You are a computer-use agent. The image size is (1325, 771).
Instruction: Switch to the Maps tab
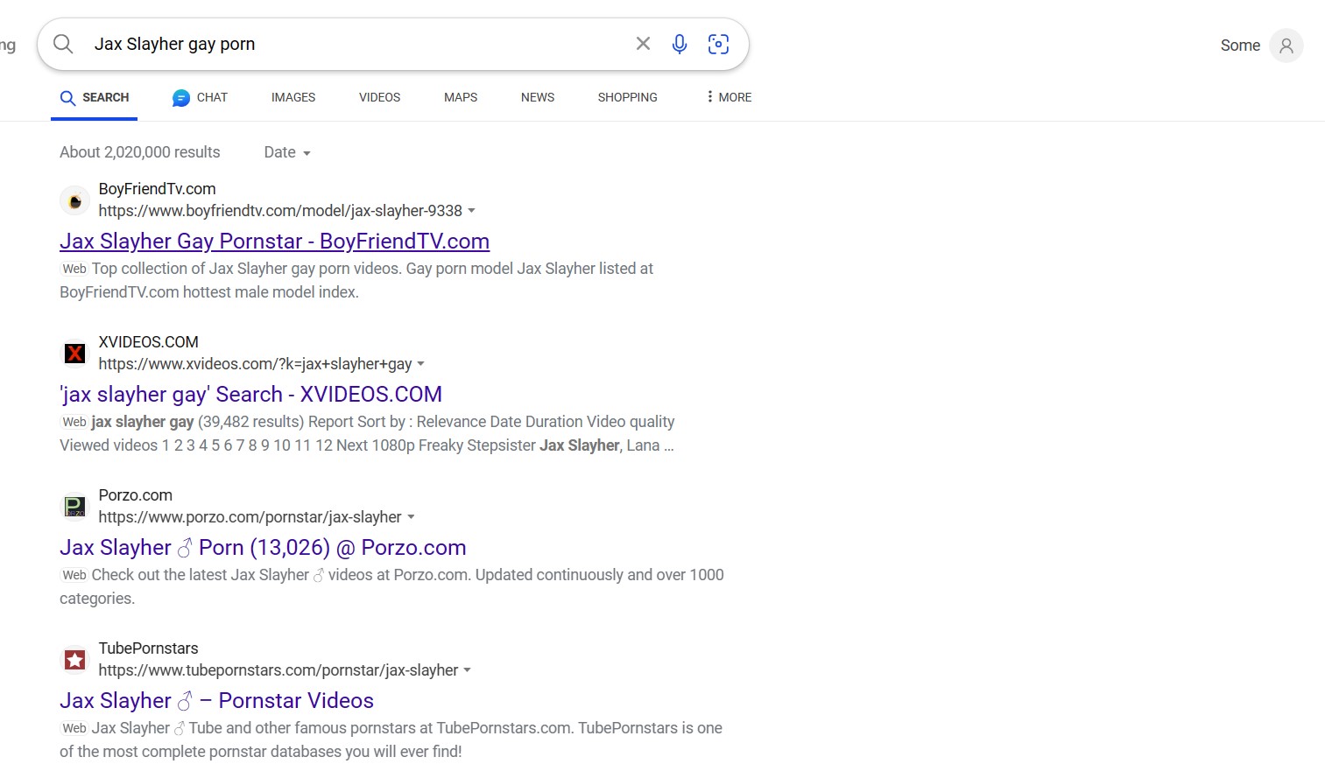point(461,97)
